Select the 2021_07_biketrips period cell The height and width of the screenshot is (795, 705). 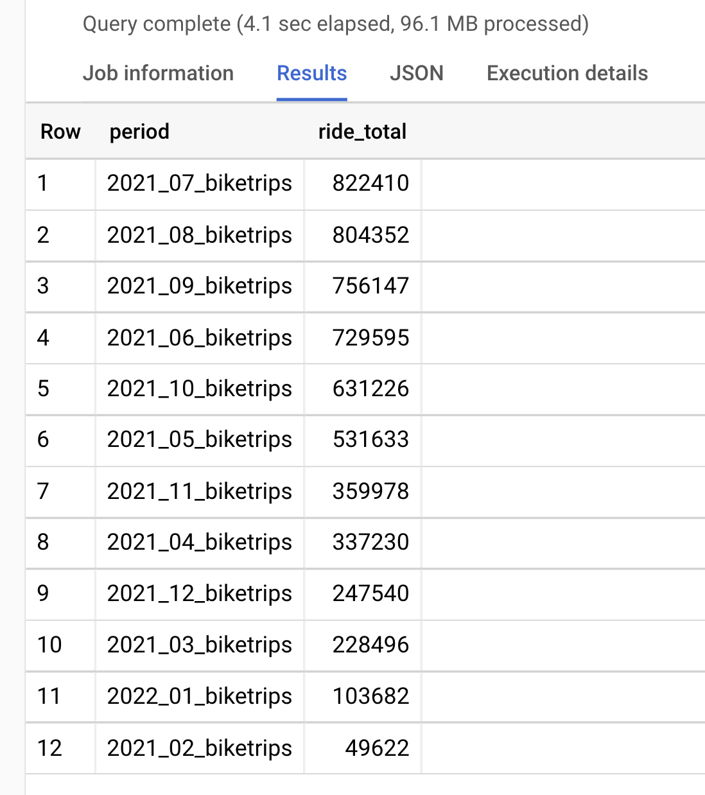click(200, 183)
